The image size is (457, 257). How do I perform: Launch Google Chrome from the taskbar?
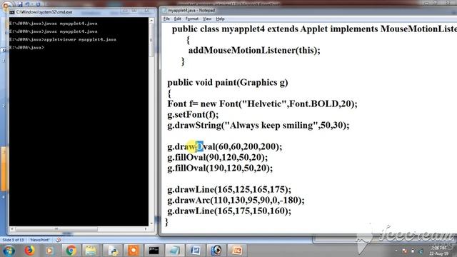71,251
